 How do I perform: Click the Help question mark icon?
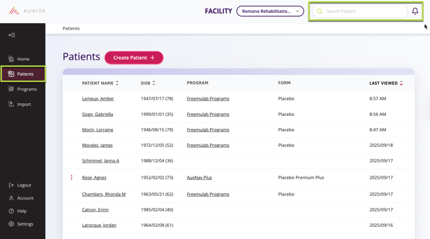[x=11, y=211]
